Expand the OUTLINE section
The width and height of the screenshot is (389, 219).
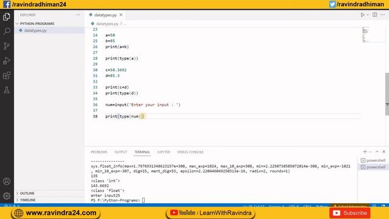27,193
